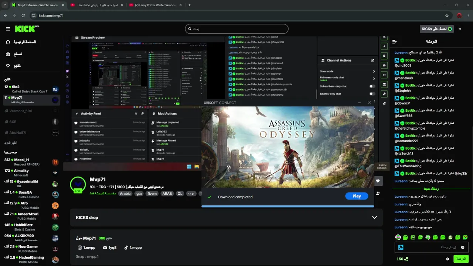This screenshot has height=266, width=473.
Task: Open chat settings gear icon
Action: coord(448,259)
